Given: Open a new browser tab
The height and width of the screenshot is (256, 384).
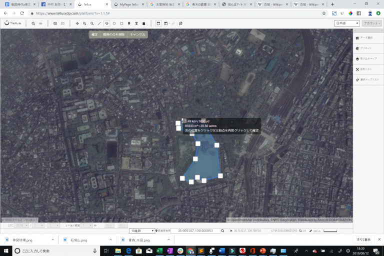Looking at the screenshot, I should point(332,4).
